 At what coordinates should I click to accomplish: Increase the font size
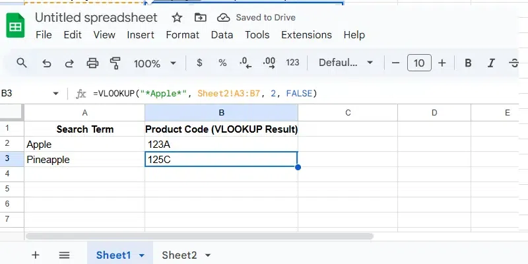point(442,63)
